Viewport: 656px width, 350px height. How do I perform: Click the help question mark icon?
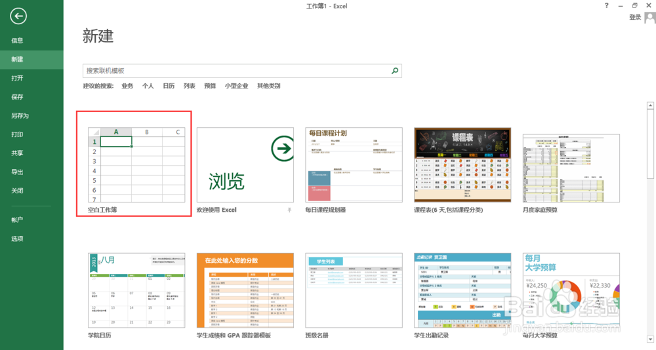coord(607,5)
